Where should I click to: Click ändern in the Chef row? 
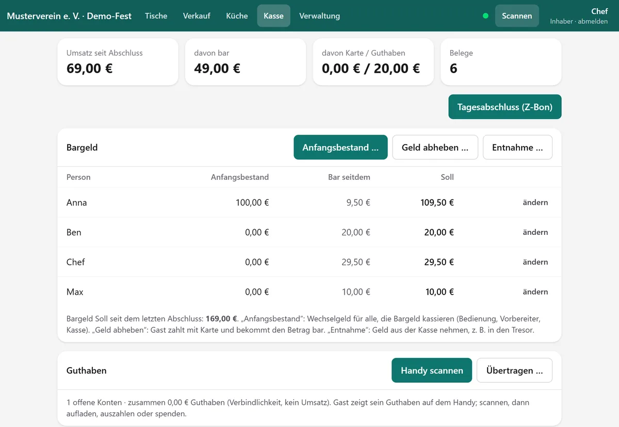coord(535,262)
